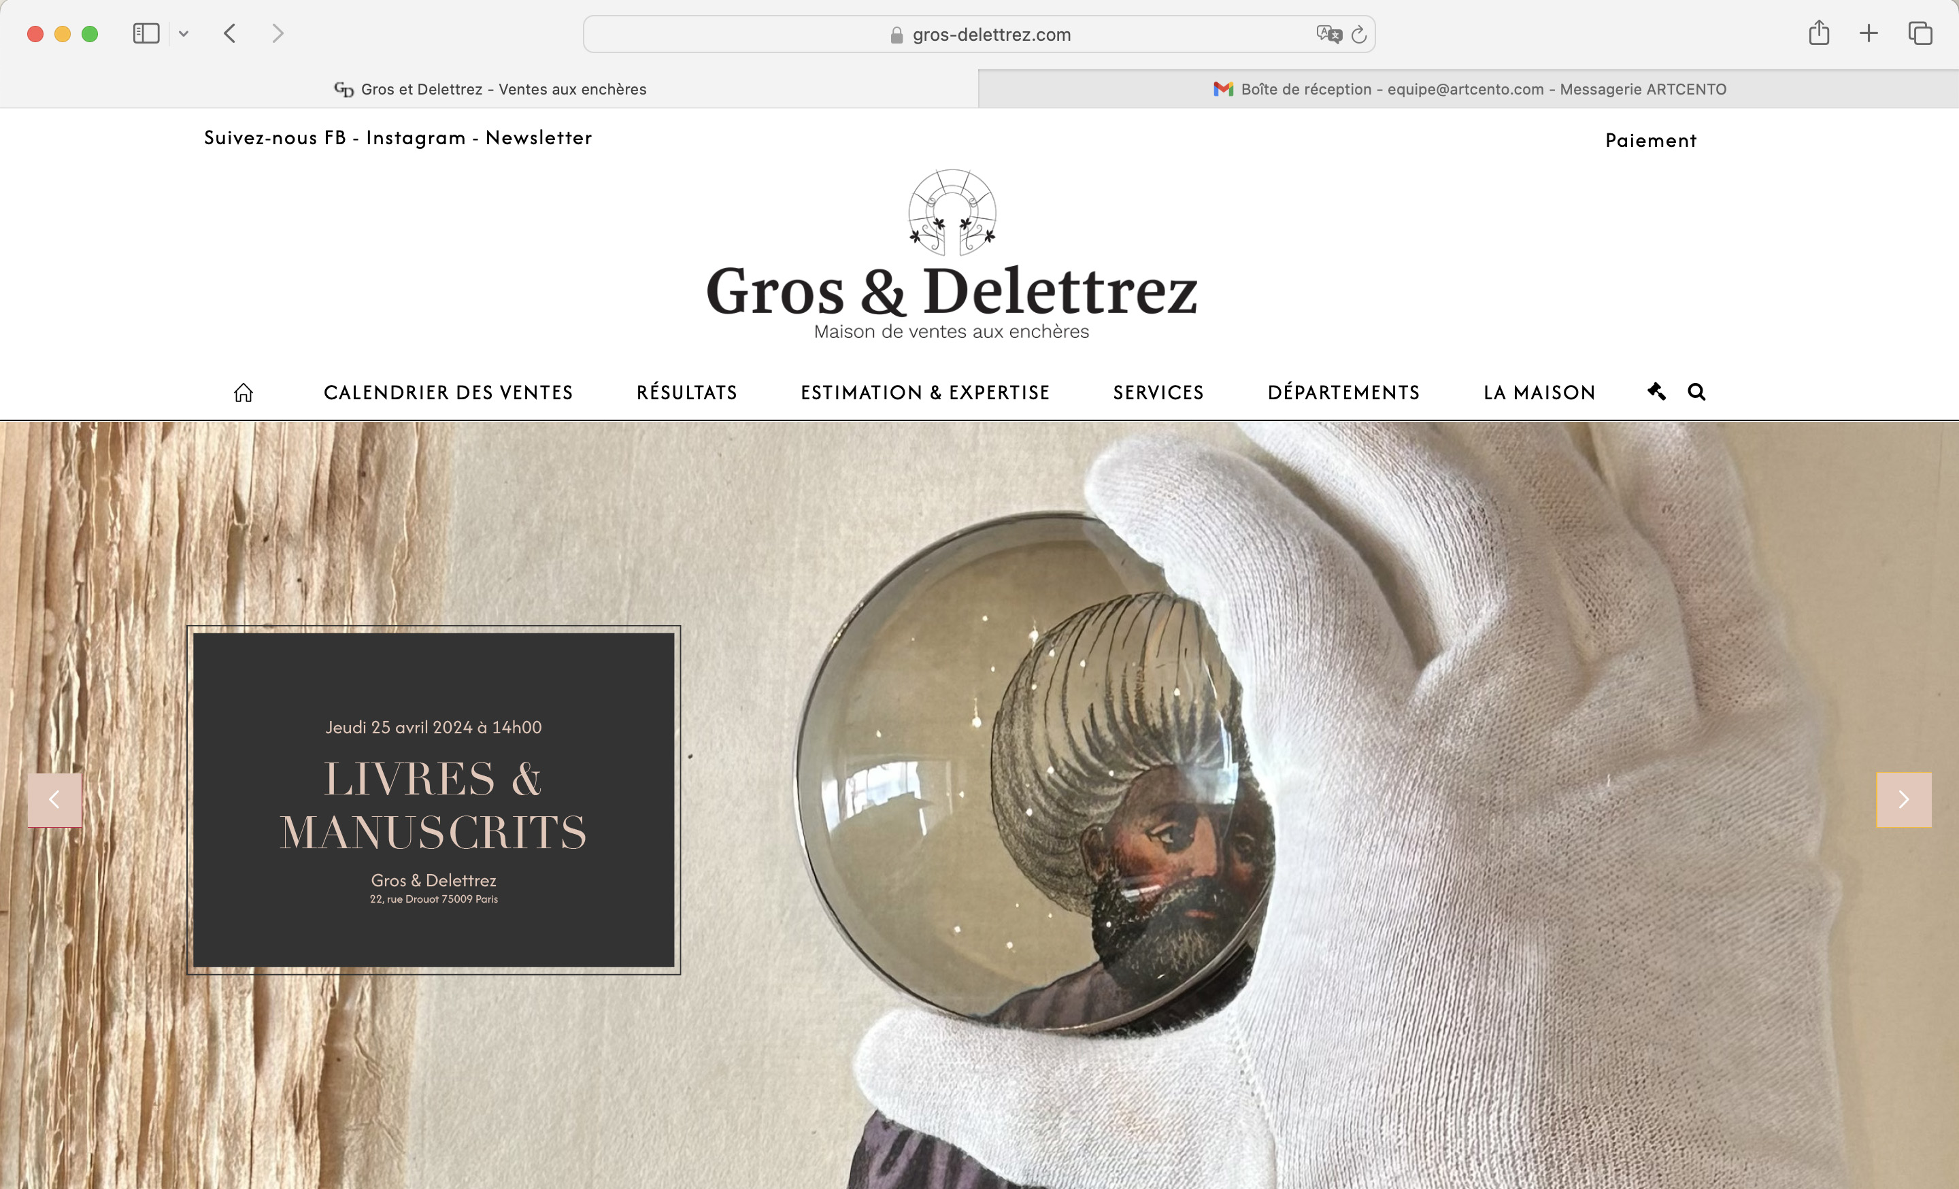Open Safari translate page icon
The height and width of the screenshot is (1189, 1959).
[1328, 34]
